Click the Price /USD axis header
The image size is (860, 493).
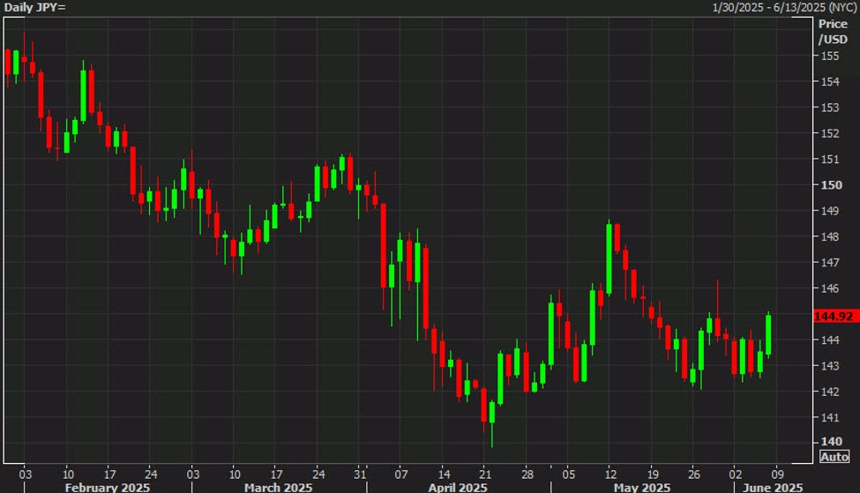click(x=832, y=32)
